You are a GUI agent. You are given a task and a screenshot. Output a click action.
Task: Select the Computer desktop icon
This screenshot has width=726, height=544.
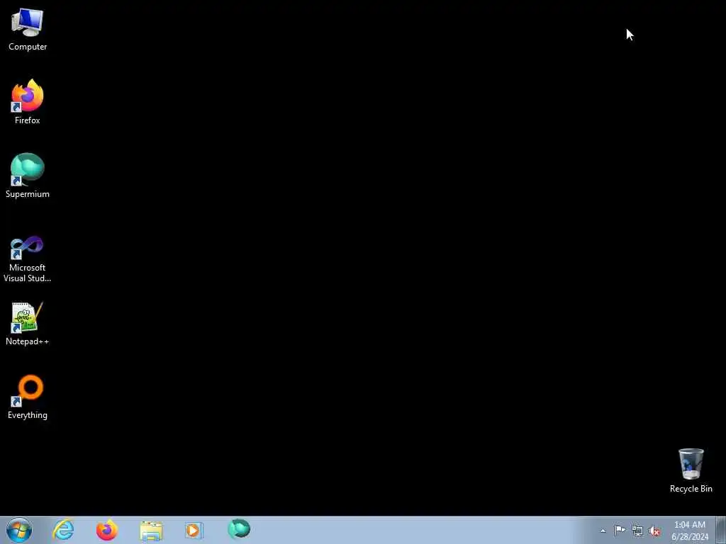tap(28, 30)
